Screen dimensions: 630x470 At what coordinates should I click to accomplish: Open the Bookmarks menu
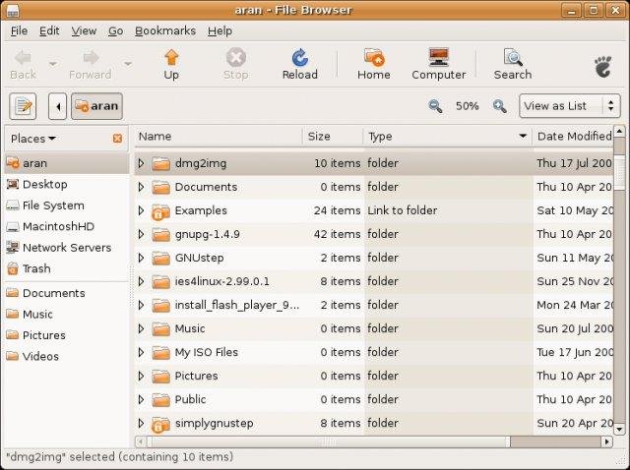pos(165,30)
